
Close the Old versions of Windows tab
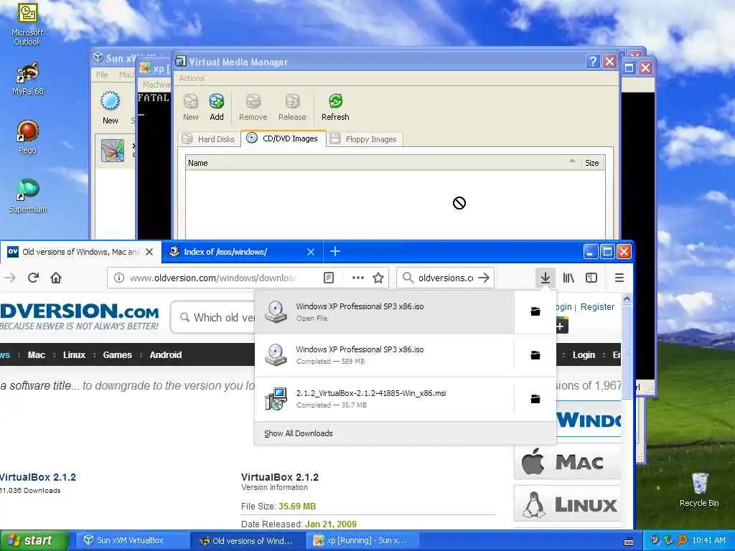tap(149, 252)
